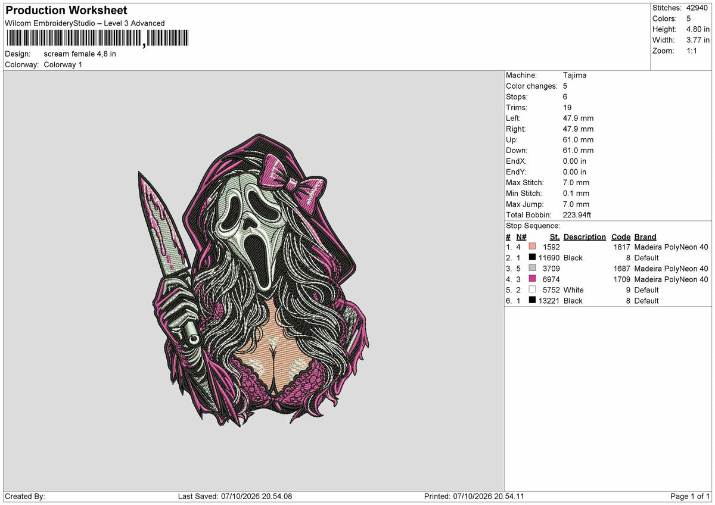The image size is (715, 505).
Task: Click the Height value 4.80 in
Action: point(698,29)
